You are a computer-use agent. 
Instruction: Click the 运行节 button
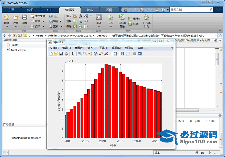(134, 19)
